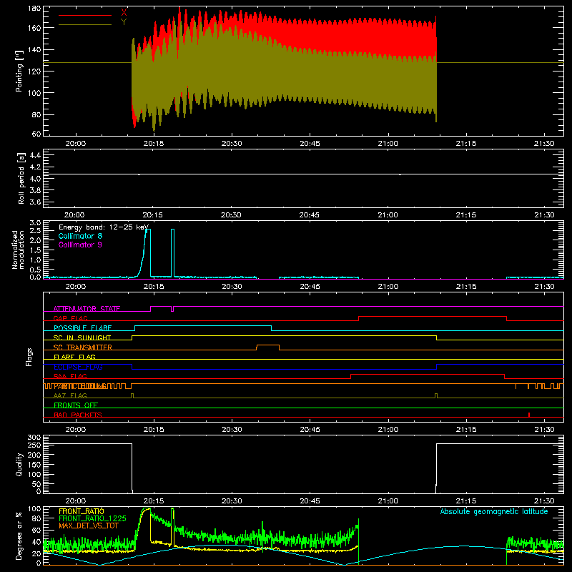
Task: Click the 3.0 tick on modulation axis
Action: [x=35, y=223]
